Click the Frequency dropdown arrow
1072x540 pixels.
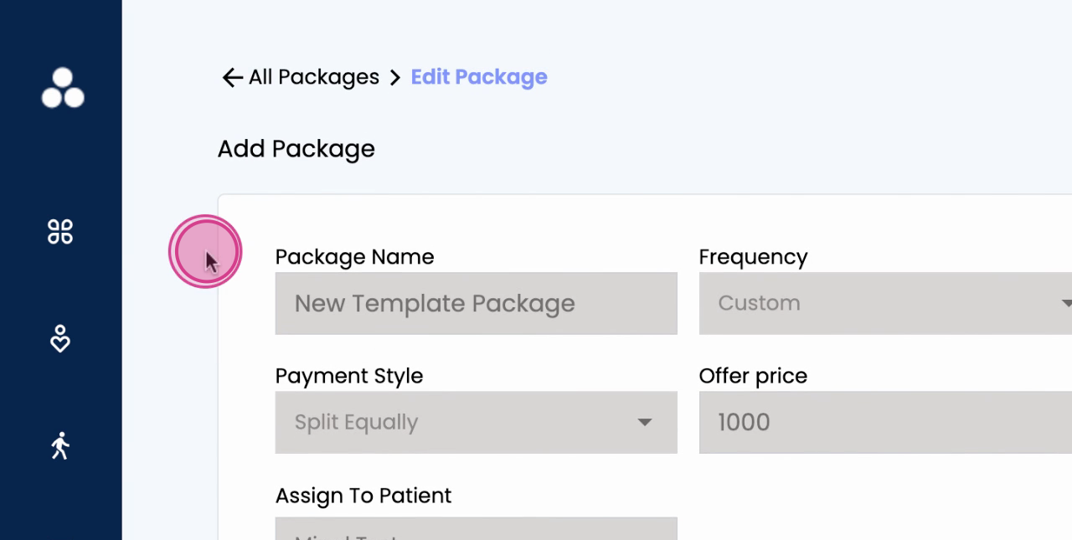point(1065,303)
